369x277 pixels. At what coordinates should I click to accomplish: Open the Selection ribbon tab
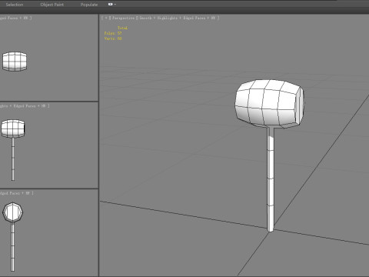15,5
